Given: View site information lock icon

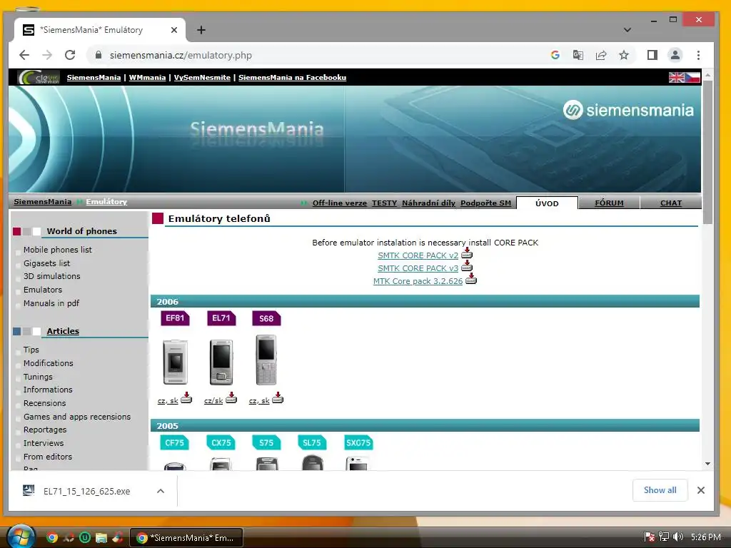Looking at the screenshot, I should tap(99, 55).
